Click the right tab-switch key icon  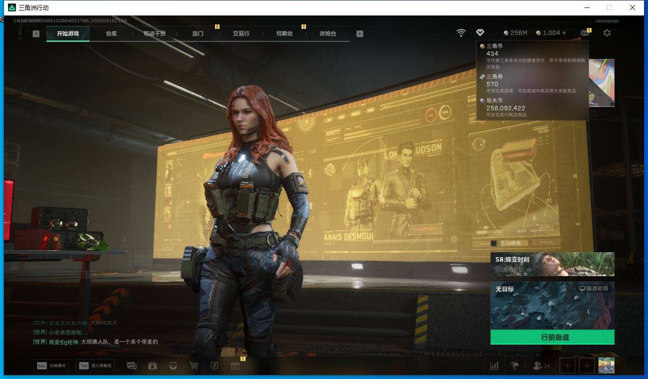(x=359, y=33)
